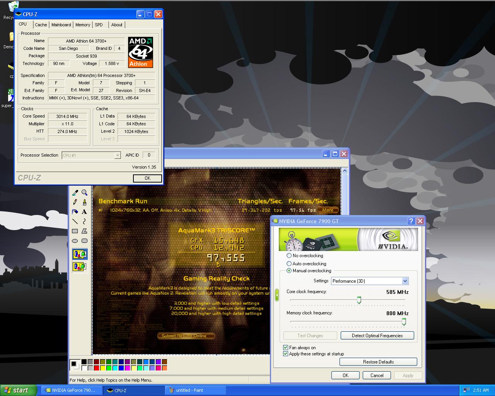Click the taskbar clock showing 2:51 AM

pyautogui.click(x=481, y=390)
